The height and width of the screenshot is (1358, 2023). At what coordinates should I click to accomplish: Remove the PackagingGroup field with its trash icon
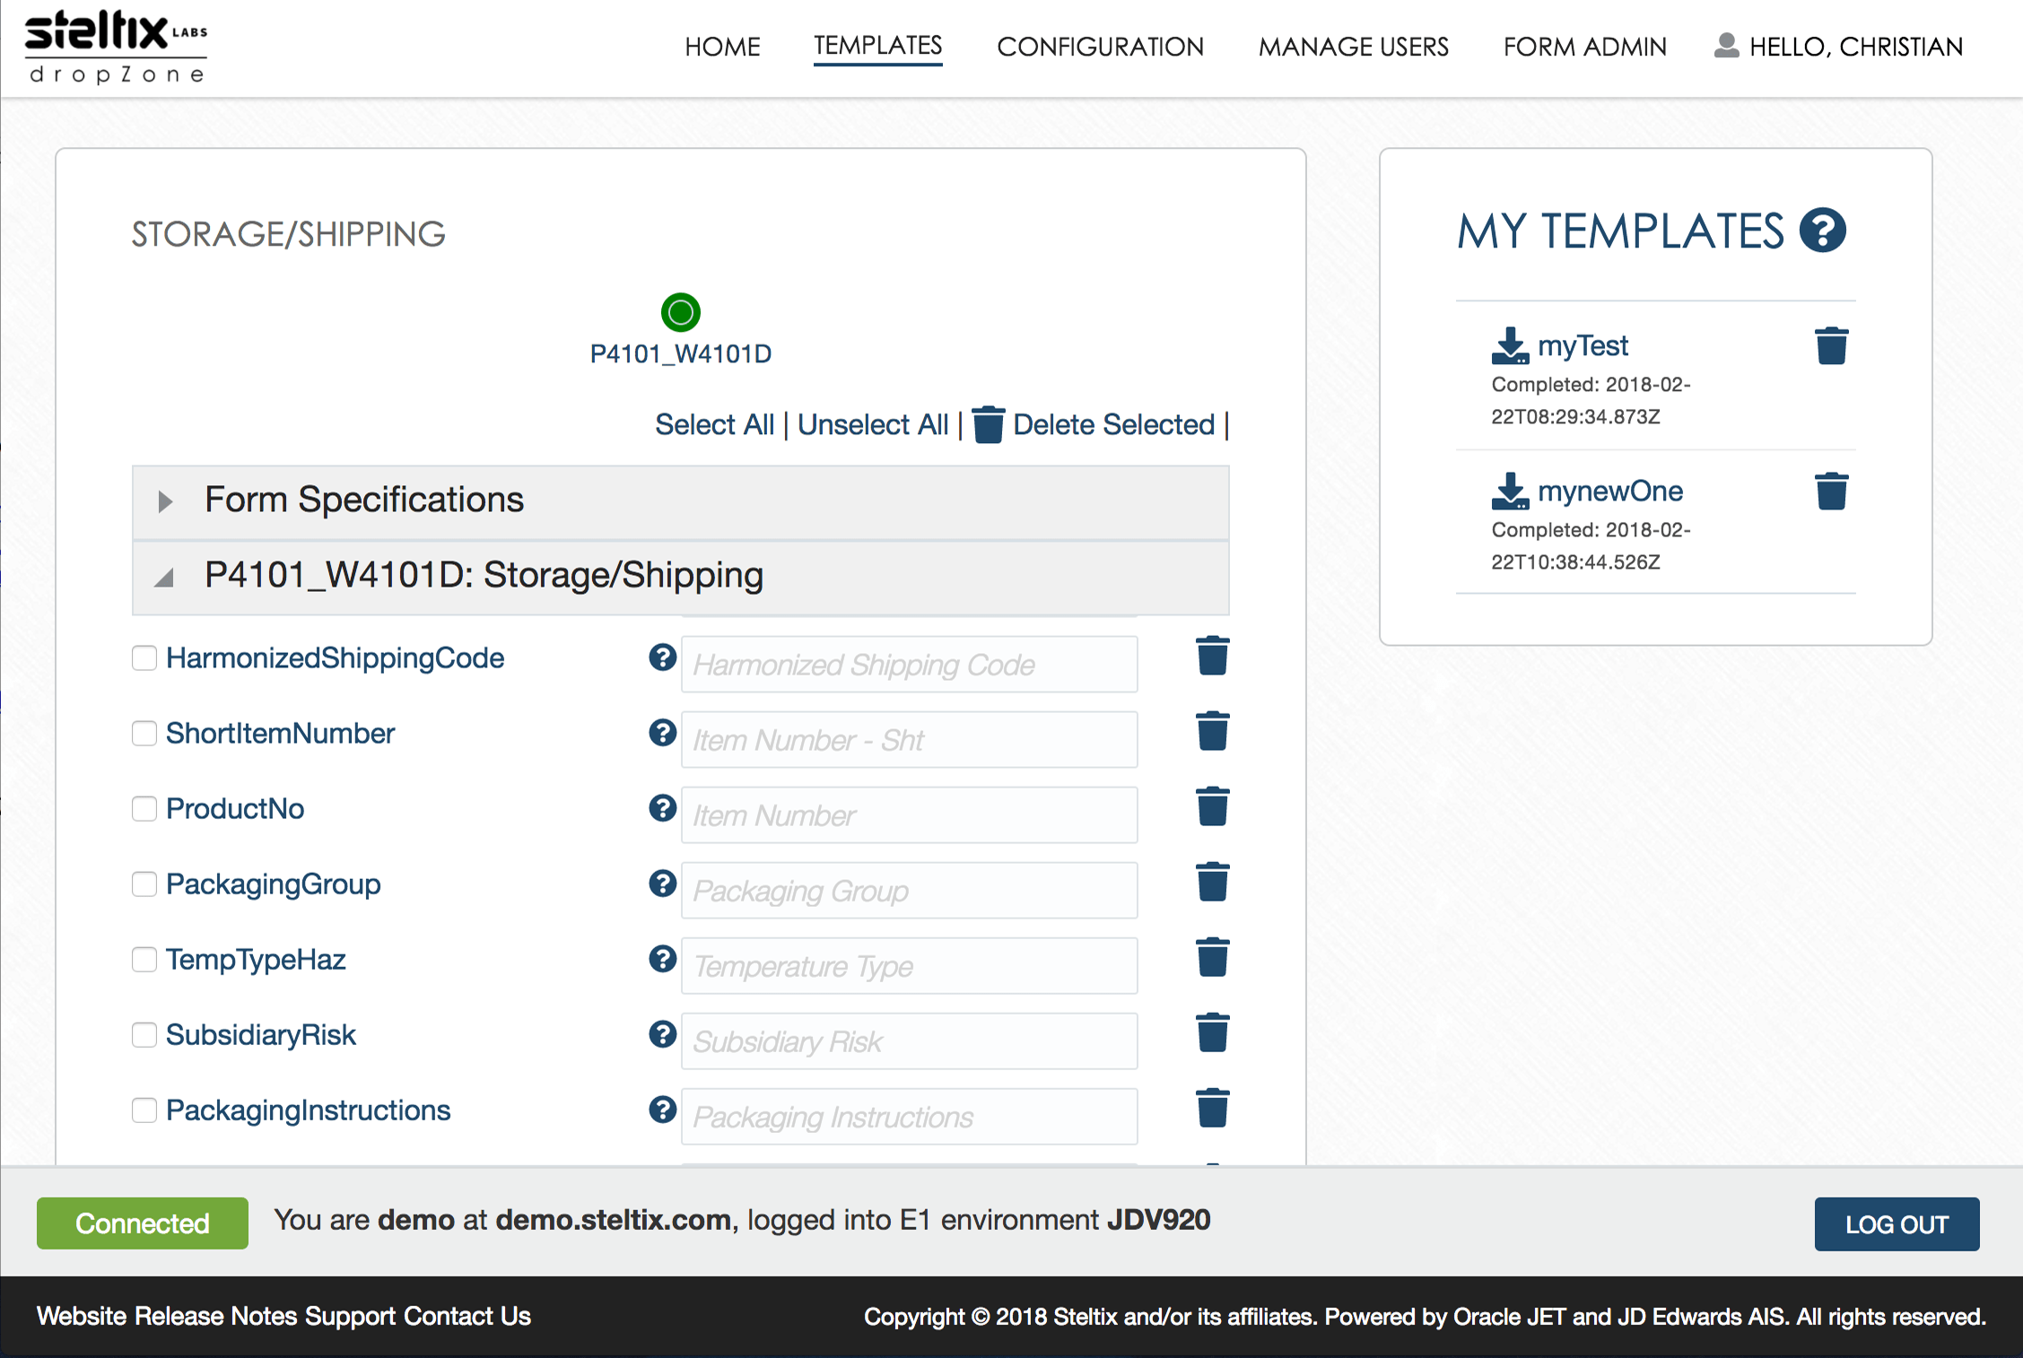point(1212,883)
